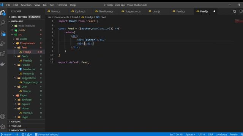Open the Manage gear icon
The width and height of the screenshot is (243, 136).
(x=3, y=127)
